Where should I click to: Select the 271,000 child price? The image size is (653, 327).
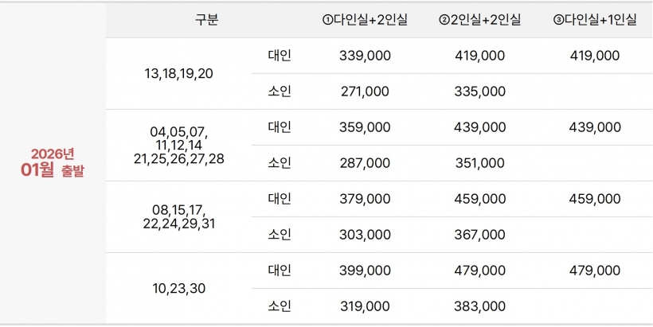pyautogui.click(x=366, y=91)
